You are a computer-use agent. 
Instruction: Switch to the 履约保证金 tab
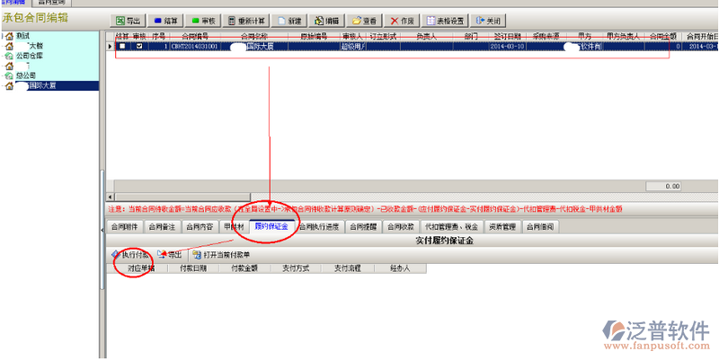click(x=271, y=226)
